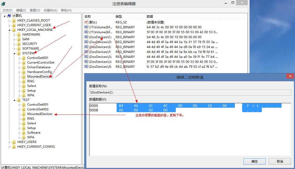Collapse the HKEY_LOCAL_MACHINE hive
The image size is (295, 169).
coord(9,30)
